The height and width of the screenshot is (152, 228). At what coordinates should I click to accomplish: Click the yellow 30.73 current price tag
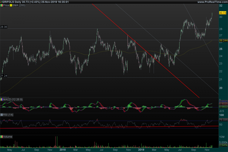(x=223, y=13)
